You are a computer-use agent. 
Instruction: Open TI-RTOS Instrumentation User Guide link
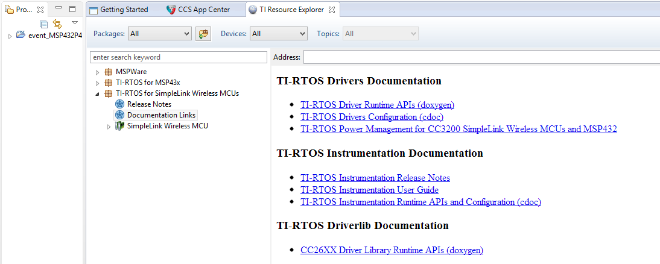370,190
